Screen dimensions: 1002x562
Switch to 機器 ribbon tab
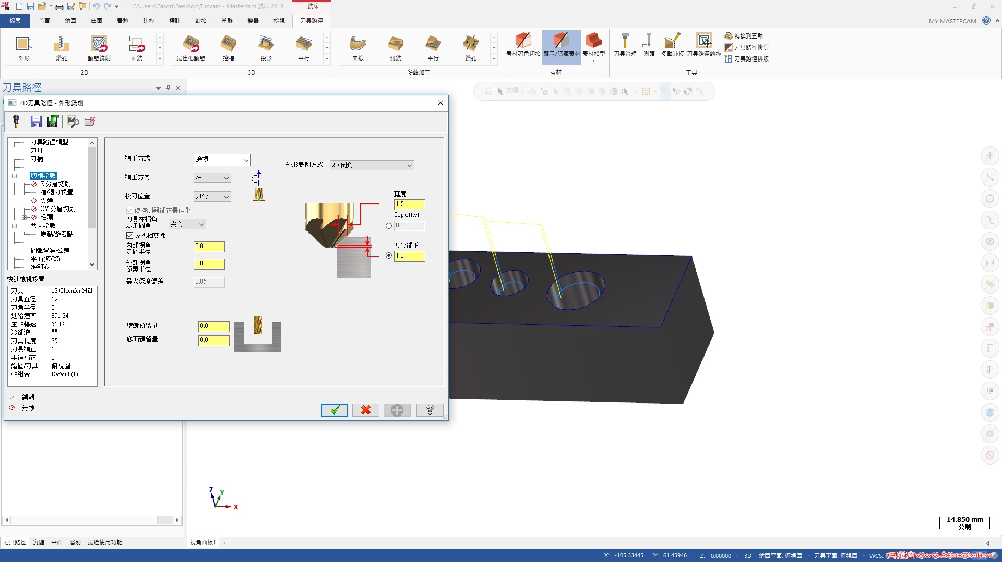pos(253,21)
